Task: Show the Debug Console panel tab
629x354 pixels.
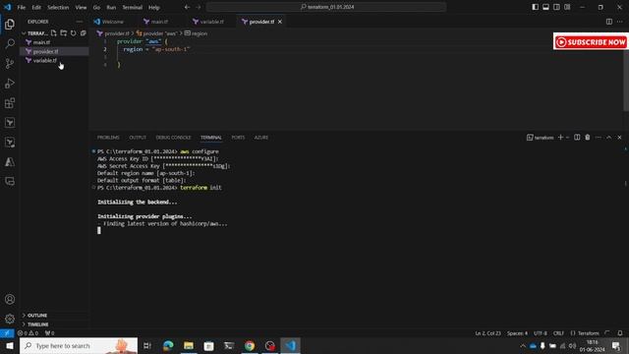Action: pos(173,138)
